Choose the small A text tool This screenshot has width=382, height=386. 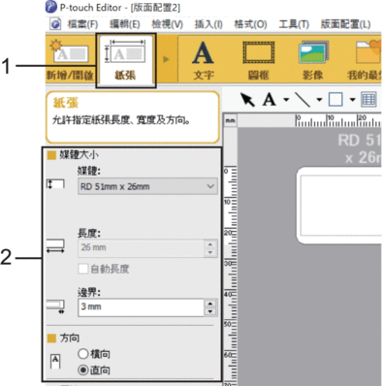click(x=269, y=100)
